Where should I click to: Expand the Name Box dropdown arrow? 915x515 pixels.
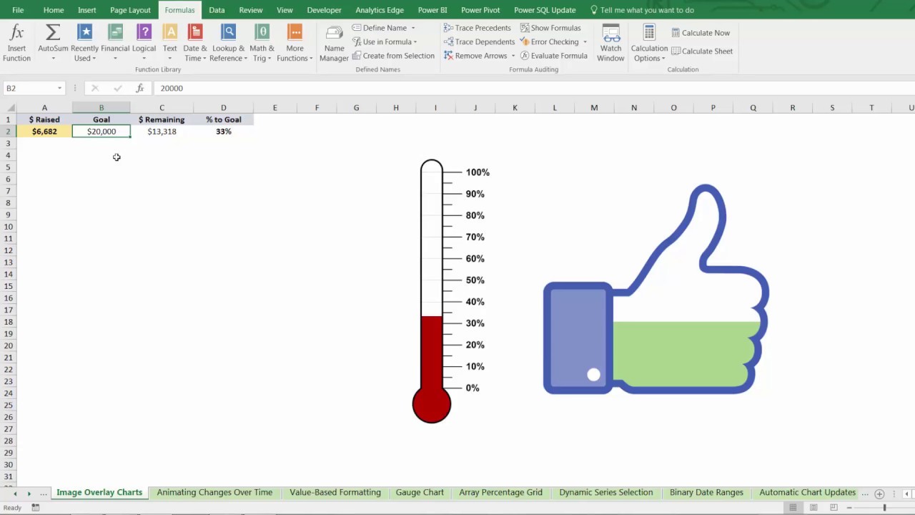(59, 88)
